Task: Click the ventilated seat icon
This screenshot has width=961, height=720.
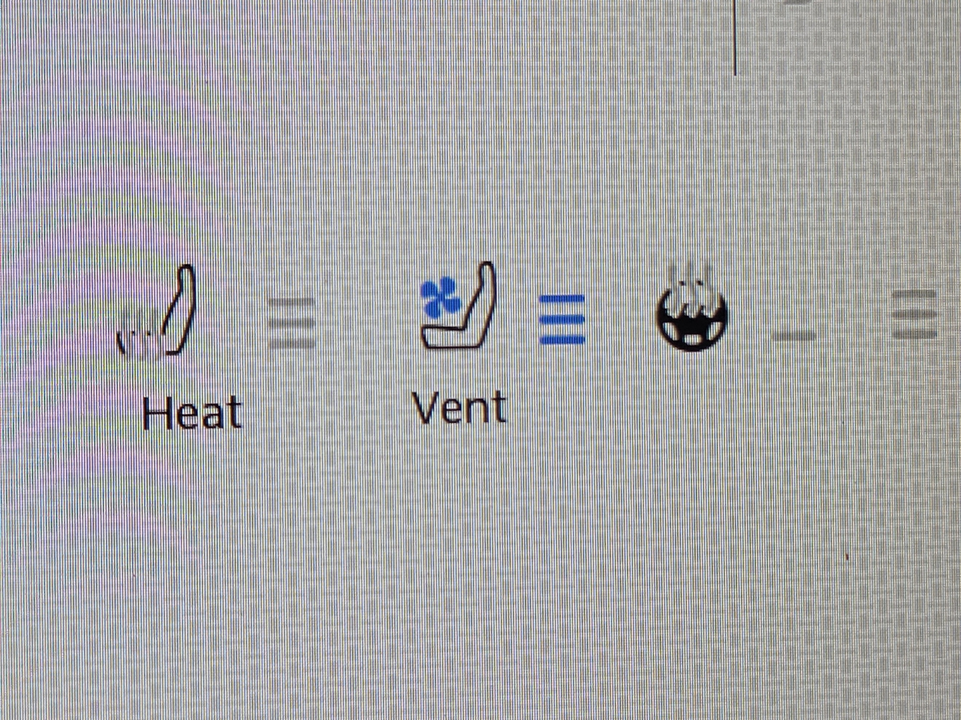Action: point(459,305)
